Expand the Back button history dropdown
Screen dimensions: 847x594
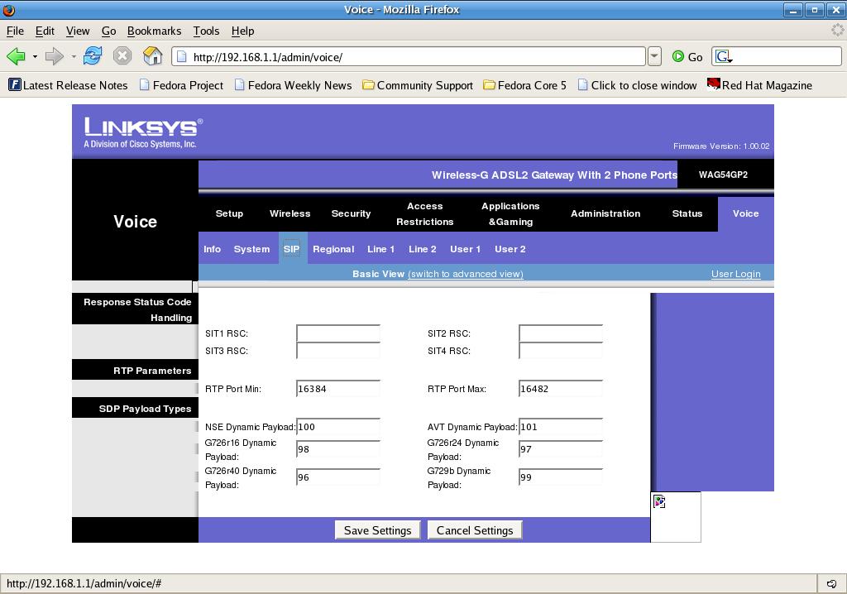35,56
